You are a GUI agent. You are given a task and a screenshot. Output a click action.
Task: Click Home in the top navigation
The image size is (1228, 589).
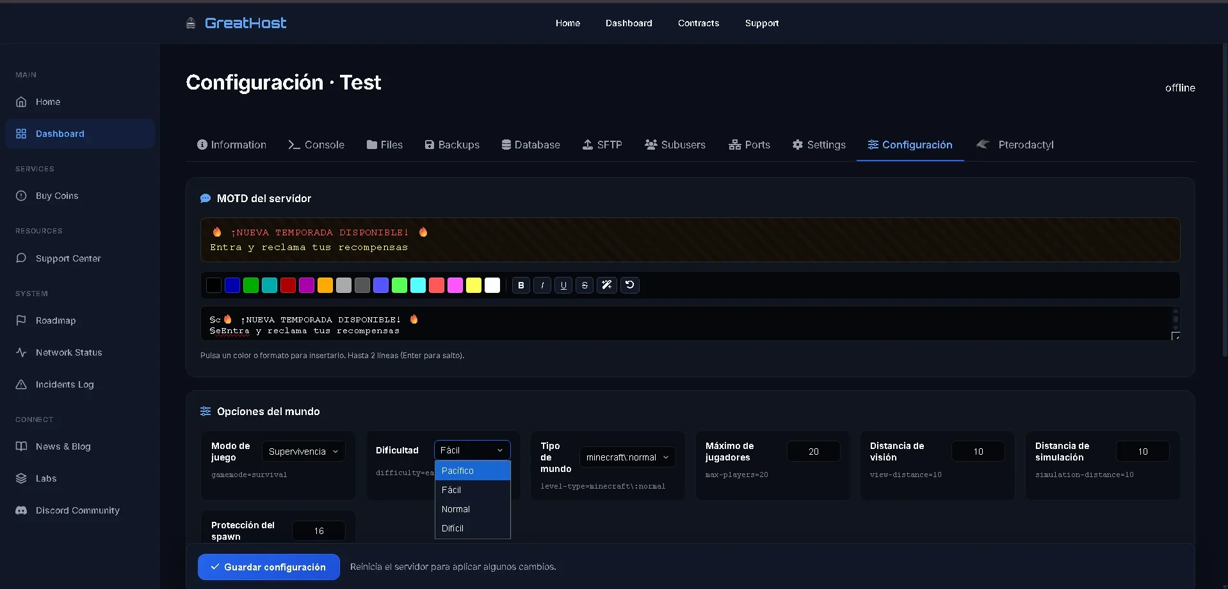click(x=568, y=23)
